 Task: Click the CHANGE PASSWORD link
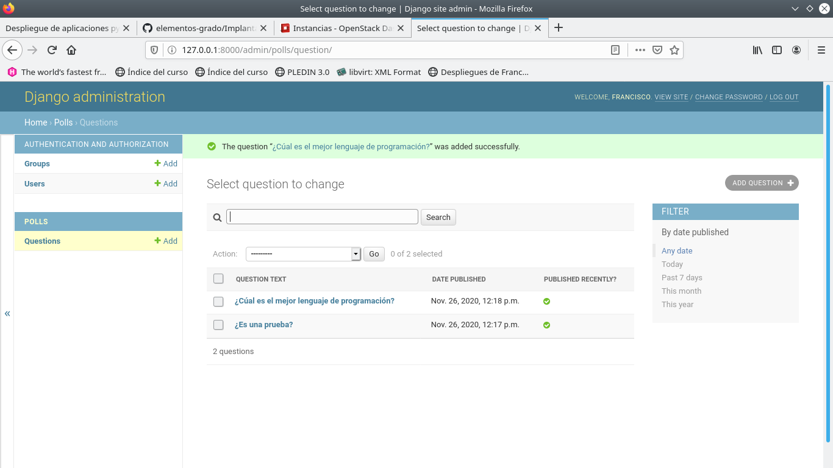click(x=729, y=97)
